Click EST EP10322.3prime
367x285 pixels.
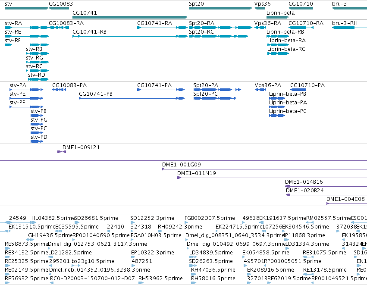(133, 257)
